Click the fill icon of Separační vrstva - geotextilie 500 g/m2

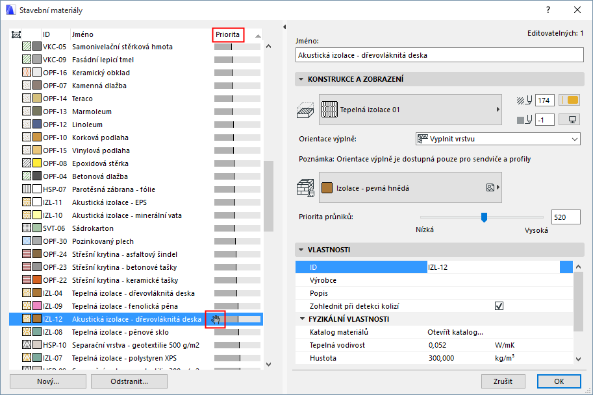click(27, 345)
